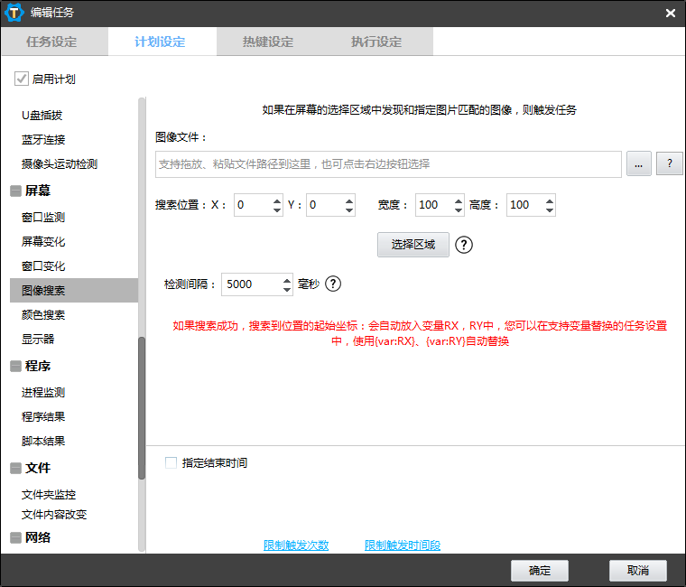Switch to the 热键设定 tab

(271, 42)
